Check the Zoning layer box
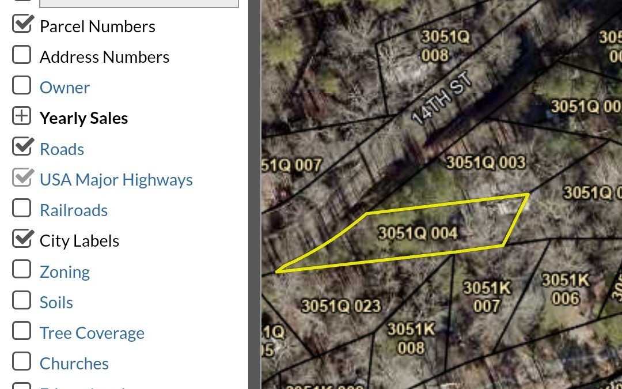This screenshot has height=389, width=622. point(22,270)
